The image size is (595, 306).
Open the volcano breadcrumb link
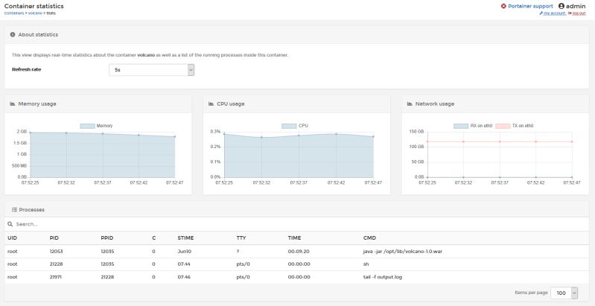click(35, 13)
